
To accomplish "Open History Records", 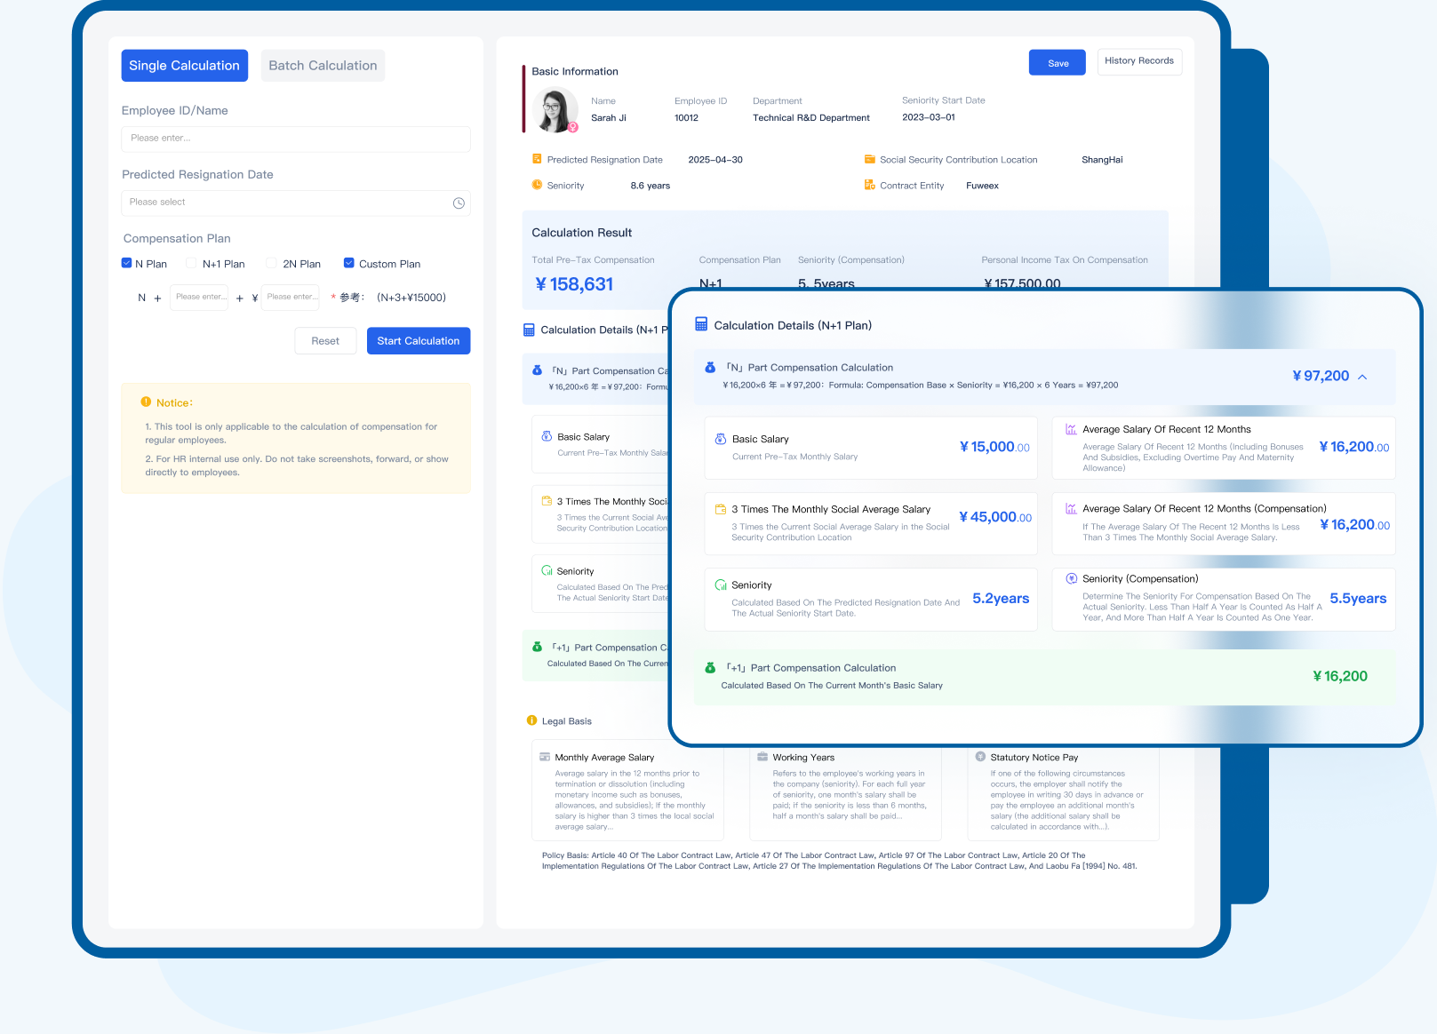I will (x=1138, y=60).
